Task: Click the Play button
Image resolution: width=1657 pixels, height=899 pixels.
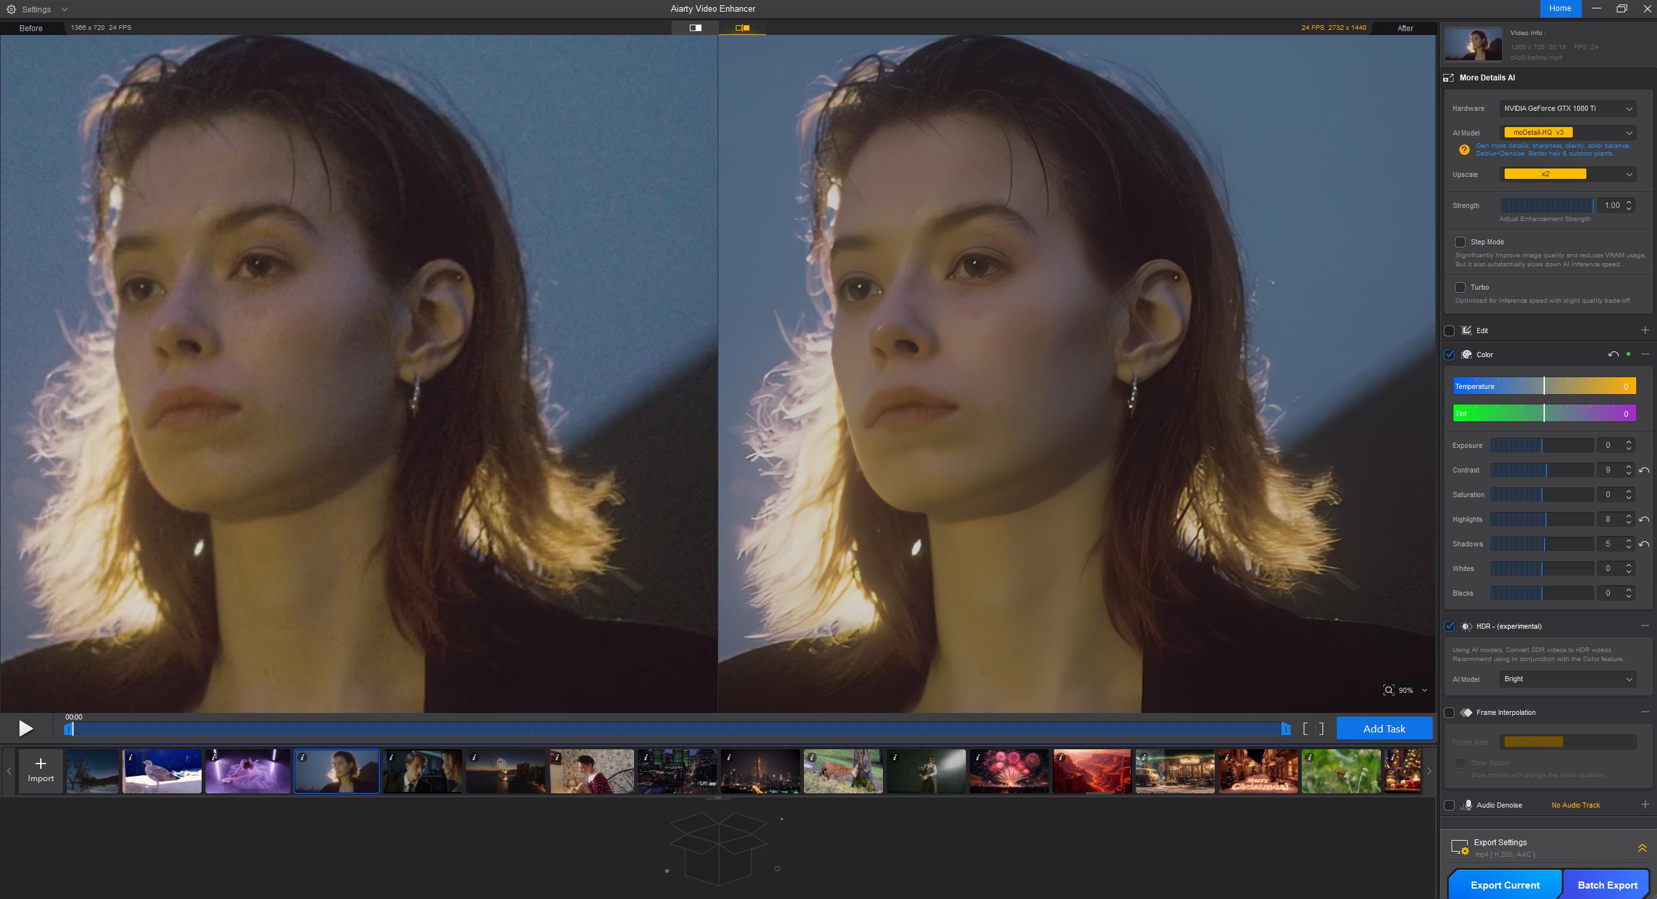Action: coord(26,729)
